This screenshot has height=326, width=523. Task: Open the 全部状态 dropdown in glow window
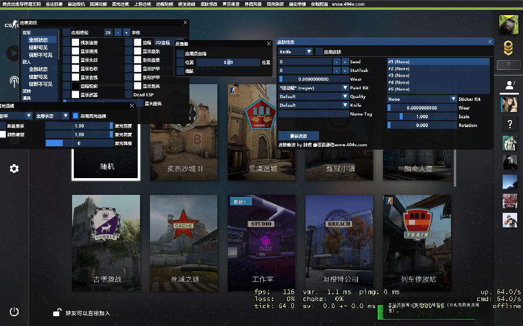point(52,116)
